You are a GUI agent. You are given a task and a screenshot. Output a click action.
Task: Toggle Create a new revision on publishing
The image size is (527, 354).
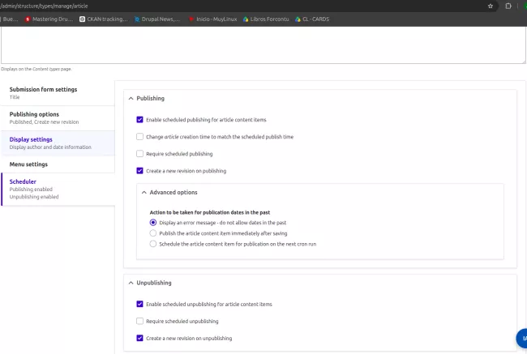(x=139, y=171)
